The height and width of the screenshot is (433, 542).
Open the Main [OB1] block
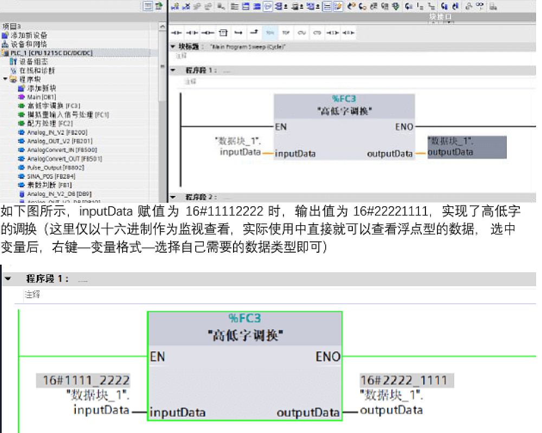coord(41,97)
